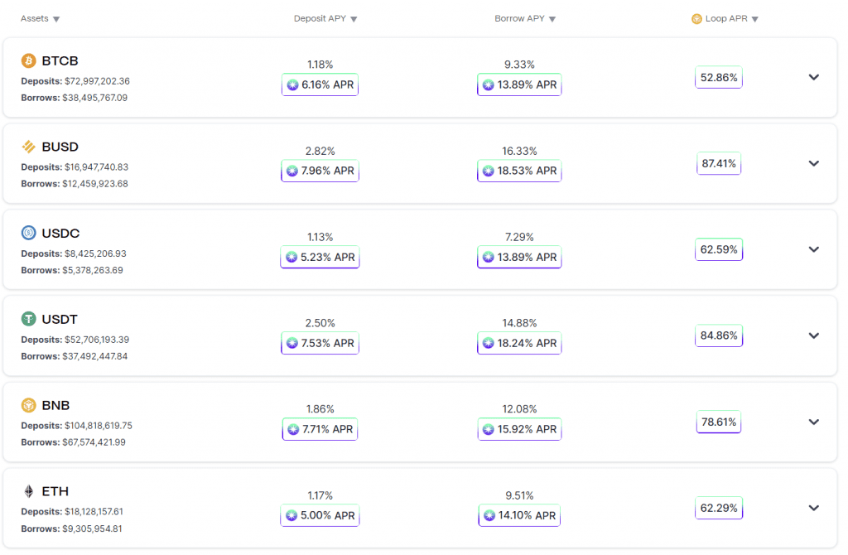Expand the BNB row chevron

(813, 422)
